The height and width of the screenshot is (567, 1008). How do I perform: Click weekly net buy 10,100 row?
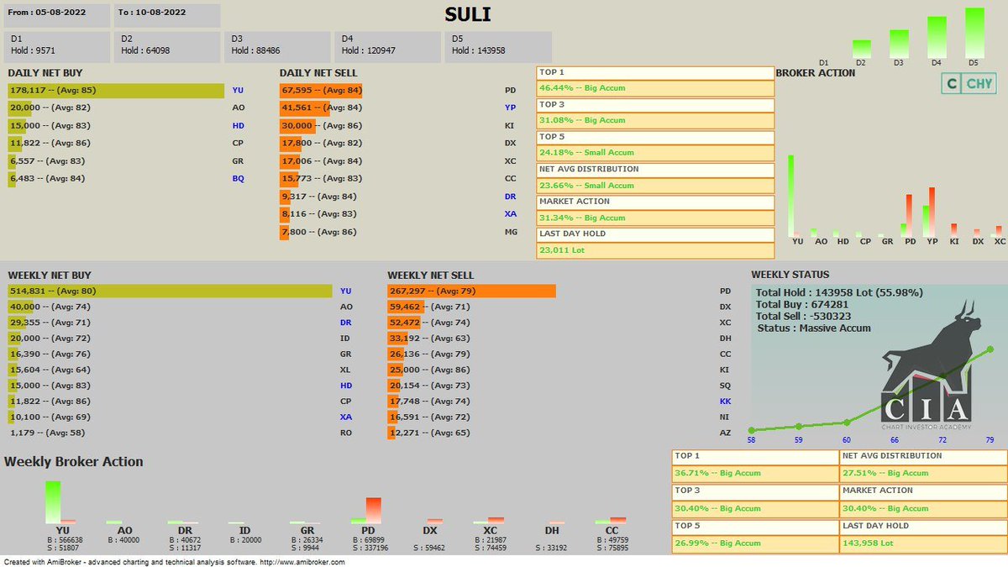tap(181, 417)
